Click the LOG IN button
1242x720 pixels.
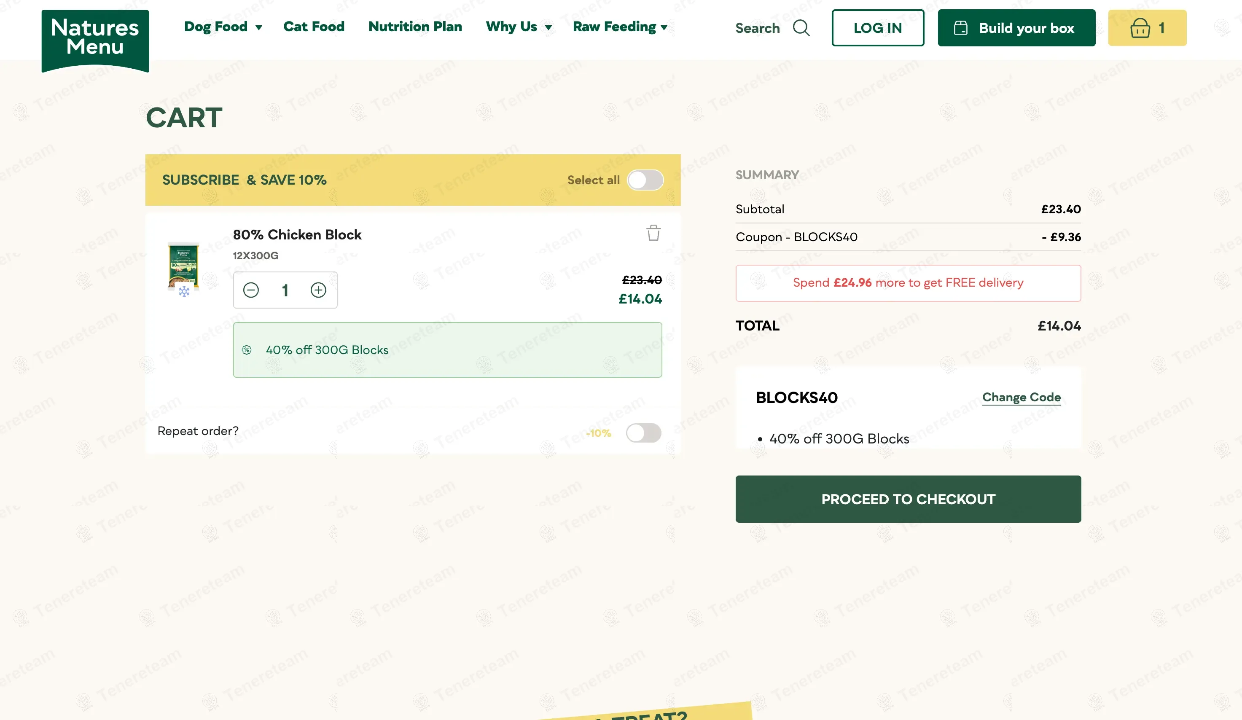point(877,28)
